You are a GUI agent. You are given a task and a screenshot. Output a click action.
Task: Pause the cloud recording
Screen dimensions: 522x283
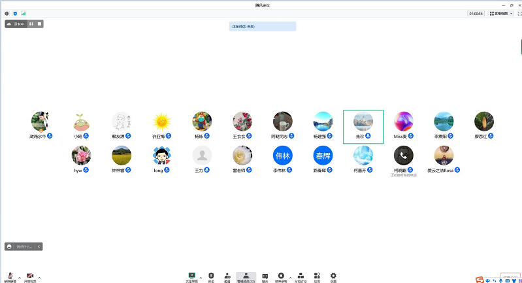31,24
